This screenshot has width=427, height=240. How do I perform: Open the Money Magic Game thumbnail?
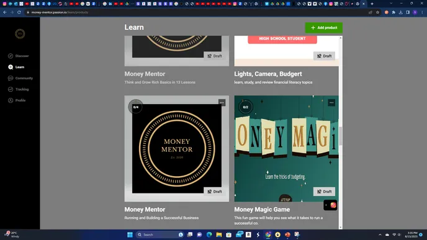pyautogui.click(x=287, y=149)
